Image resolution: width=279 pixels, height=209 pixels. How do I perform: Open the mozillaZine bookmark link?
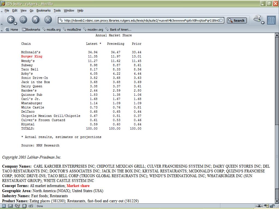point(72,29)
